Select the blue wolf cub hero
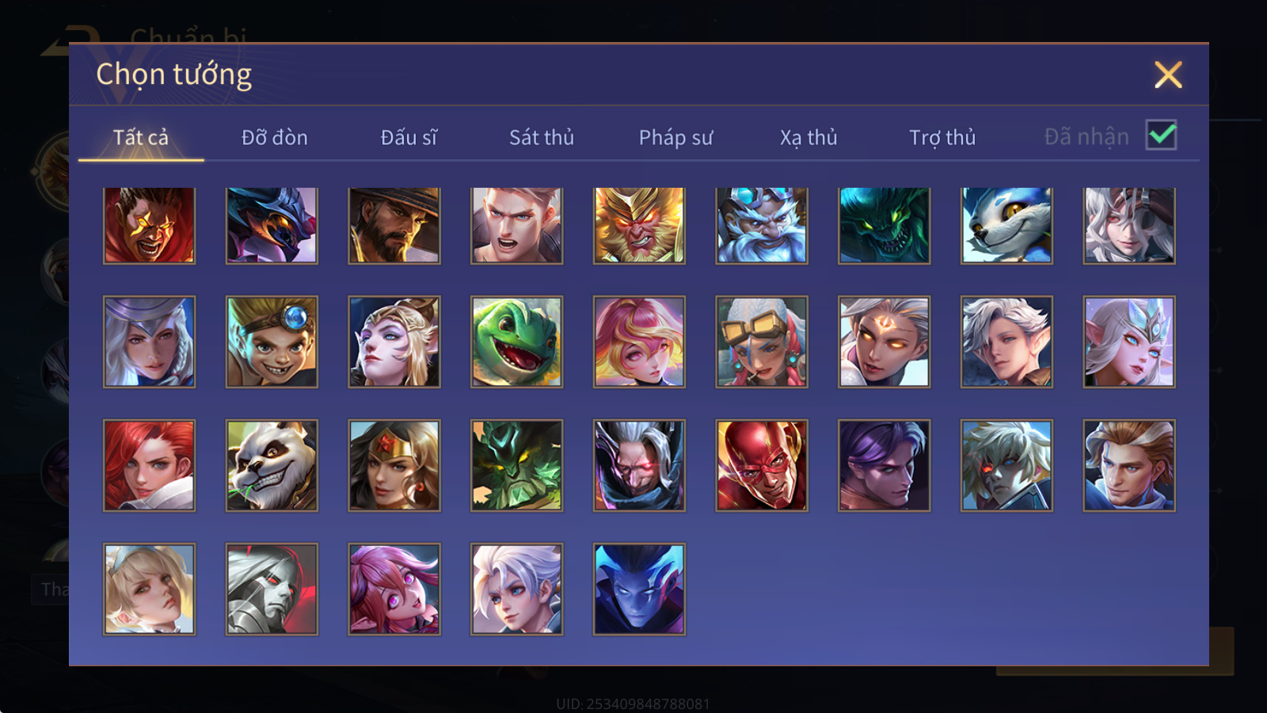1267x713 pixels. coord(1006,226)
